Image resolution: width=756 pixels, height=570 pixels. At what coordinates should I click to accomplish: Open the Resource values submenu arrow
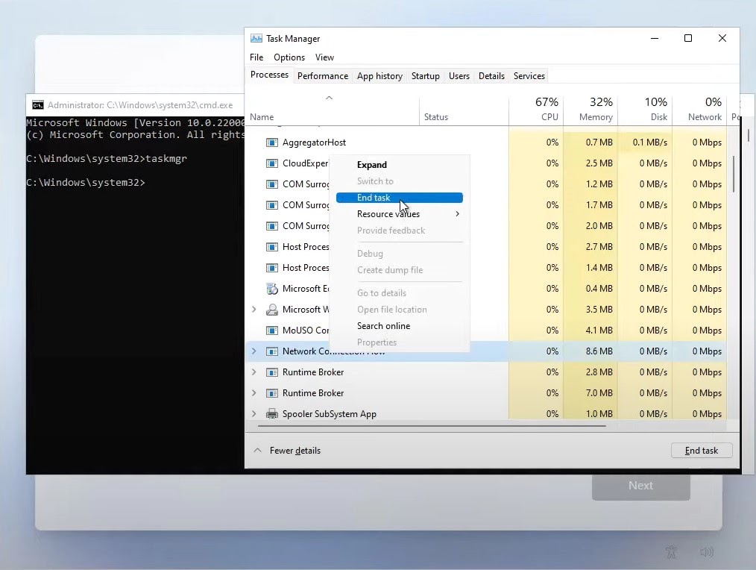click(x=457, y=214)
